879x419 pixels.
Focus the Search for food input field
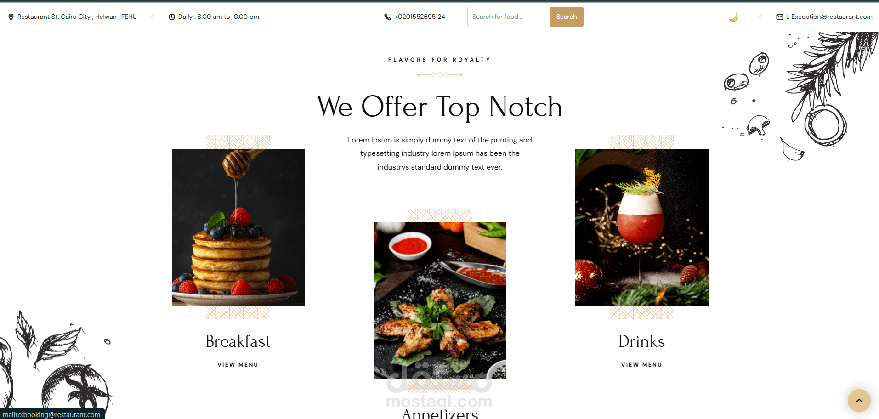[509, 17]
